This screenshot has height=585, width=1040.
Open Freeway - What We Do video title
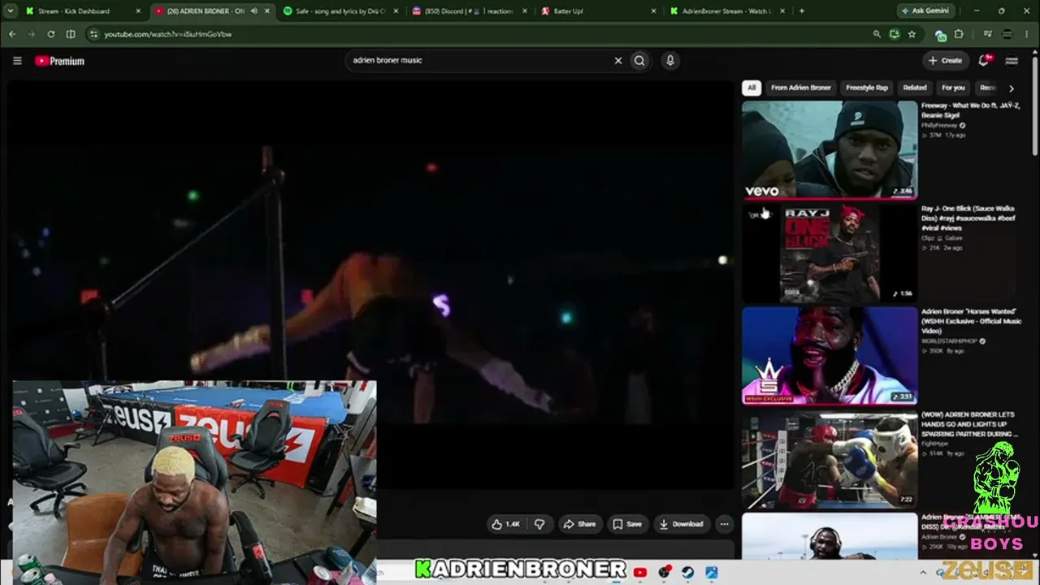pyautogui.click(x=970, y=110)
